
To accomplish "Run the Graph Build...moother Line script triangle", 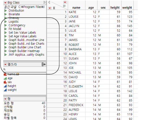I will click(x=6, y=40).
